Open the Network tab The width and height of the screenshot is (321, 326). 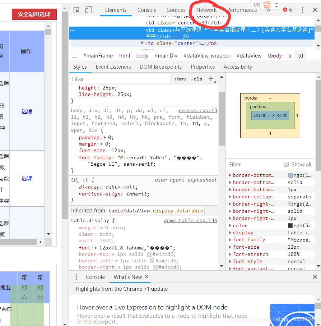point(206,10)
